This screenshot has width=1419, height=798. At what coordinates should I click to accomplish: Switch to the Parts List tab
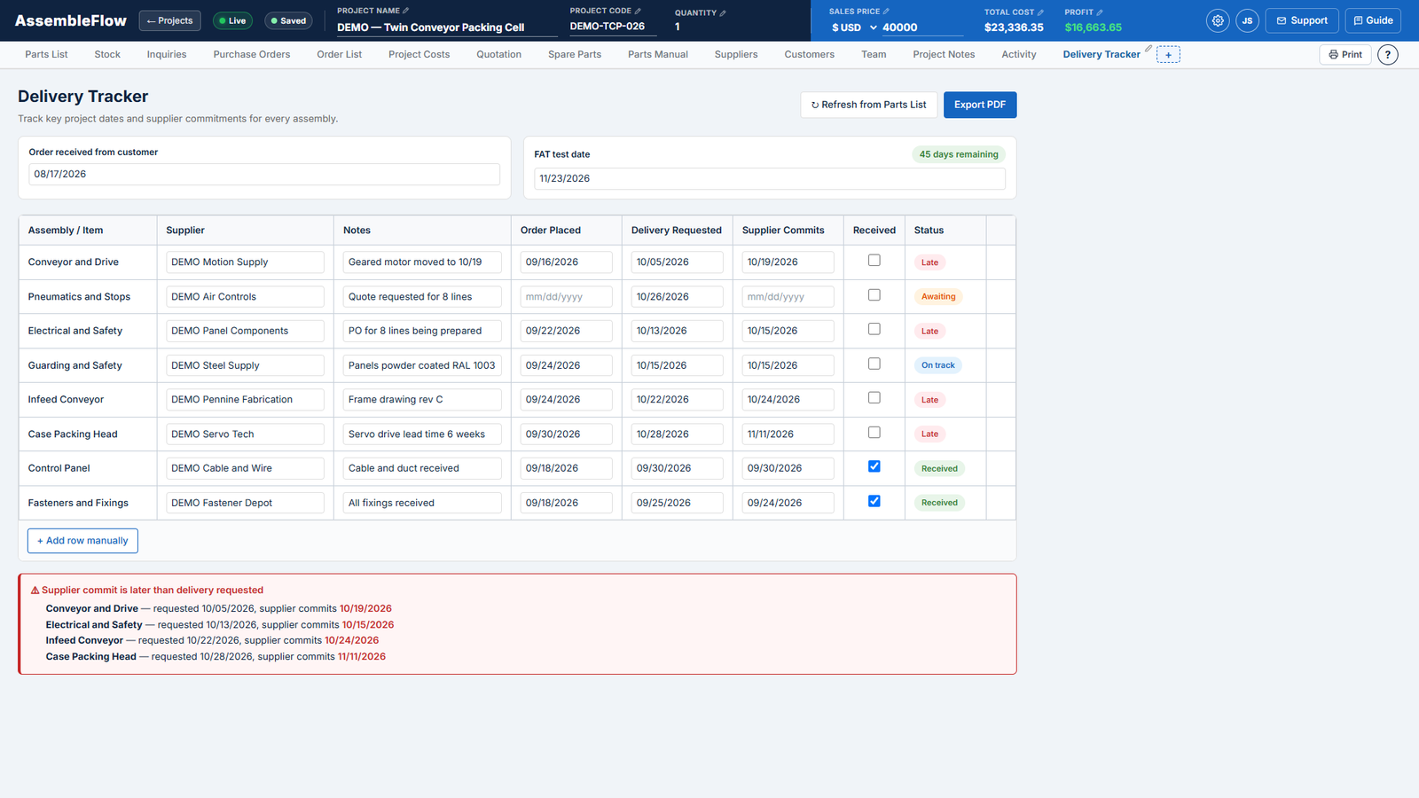46,55
